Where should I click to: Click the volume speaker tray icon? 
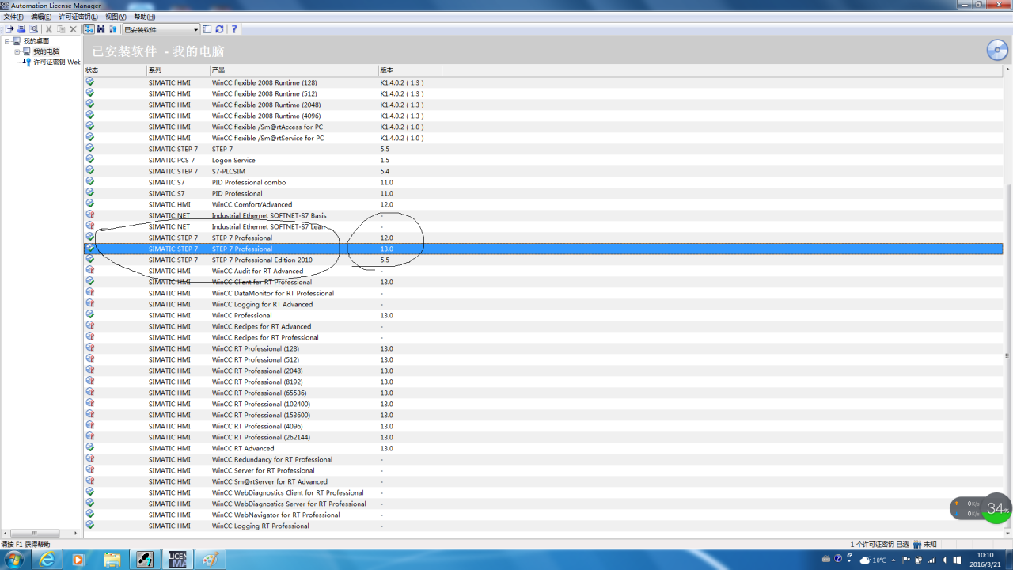(x=944, y=560)
